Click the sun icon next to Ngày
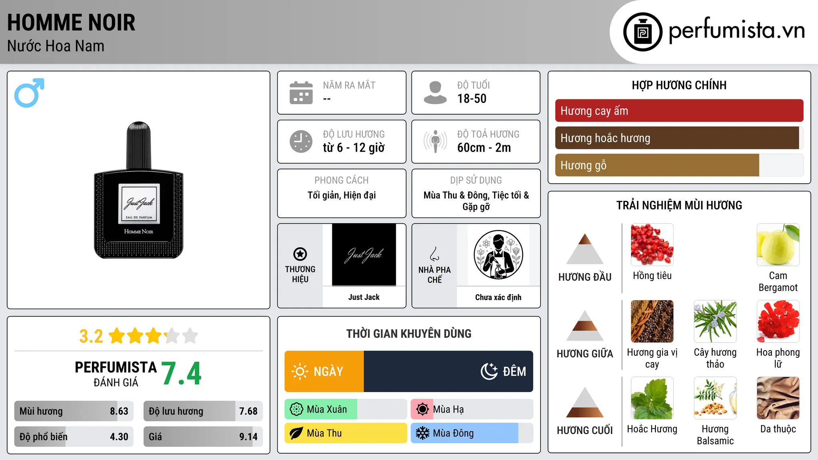The width and height of the screenshot is (818, 460). point(300,371)
